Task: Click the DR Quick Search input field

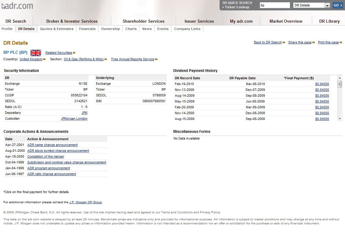Action: [x=274, y=5]
